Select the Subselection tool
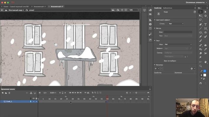This screenshot has height=117, width=209. [205, 12]
